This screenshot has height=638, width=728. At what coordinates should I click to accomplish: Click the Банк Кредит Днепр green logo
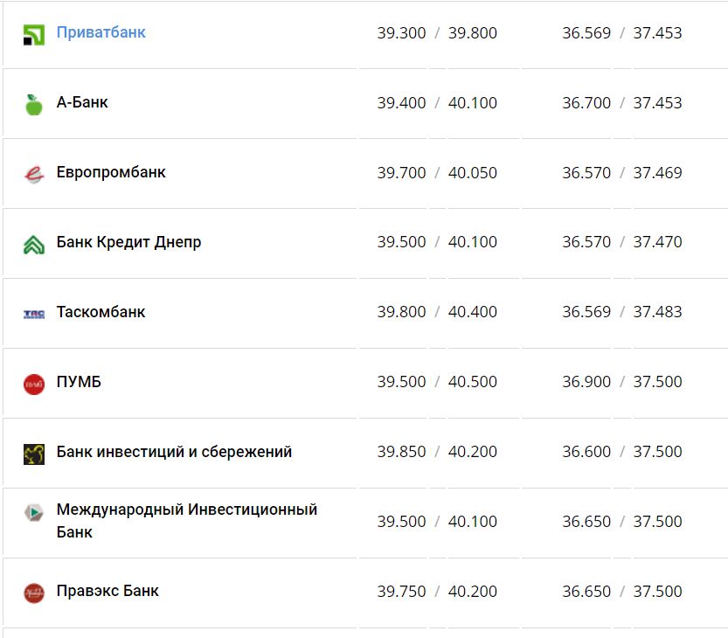point(32,242)
